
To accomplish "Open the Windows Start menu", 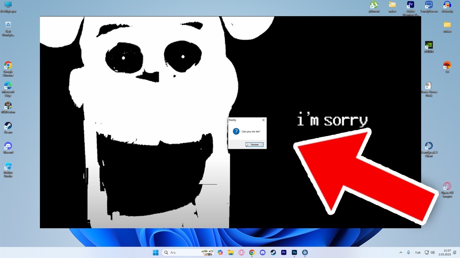I will pyautogui.click(x=156, y=253).
